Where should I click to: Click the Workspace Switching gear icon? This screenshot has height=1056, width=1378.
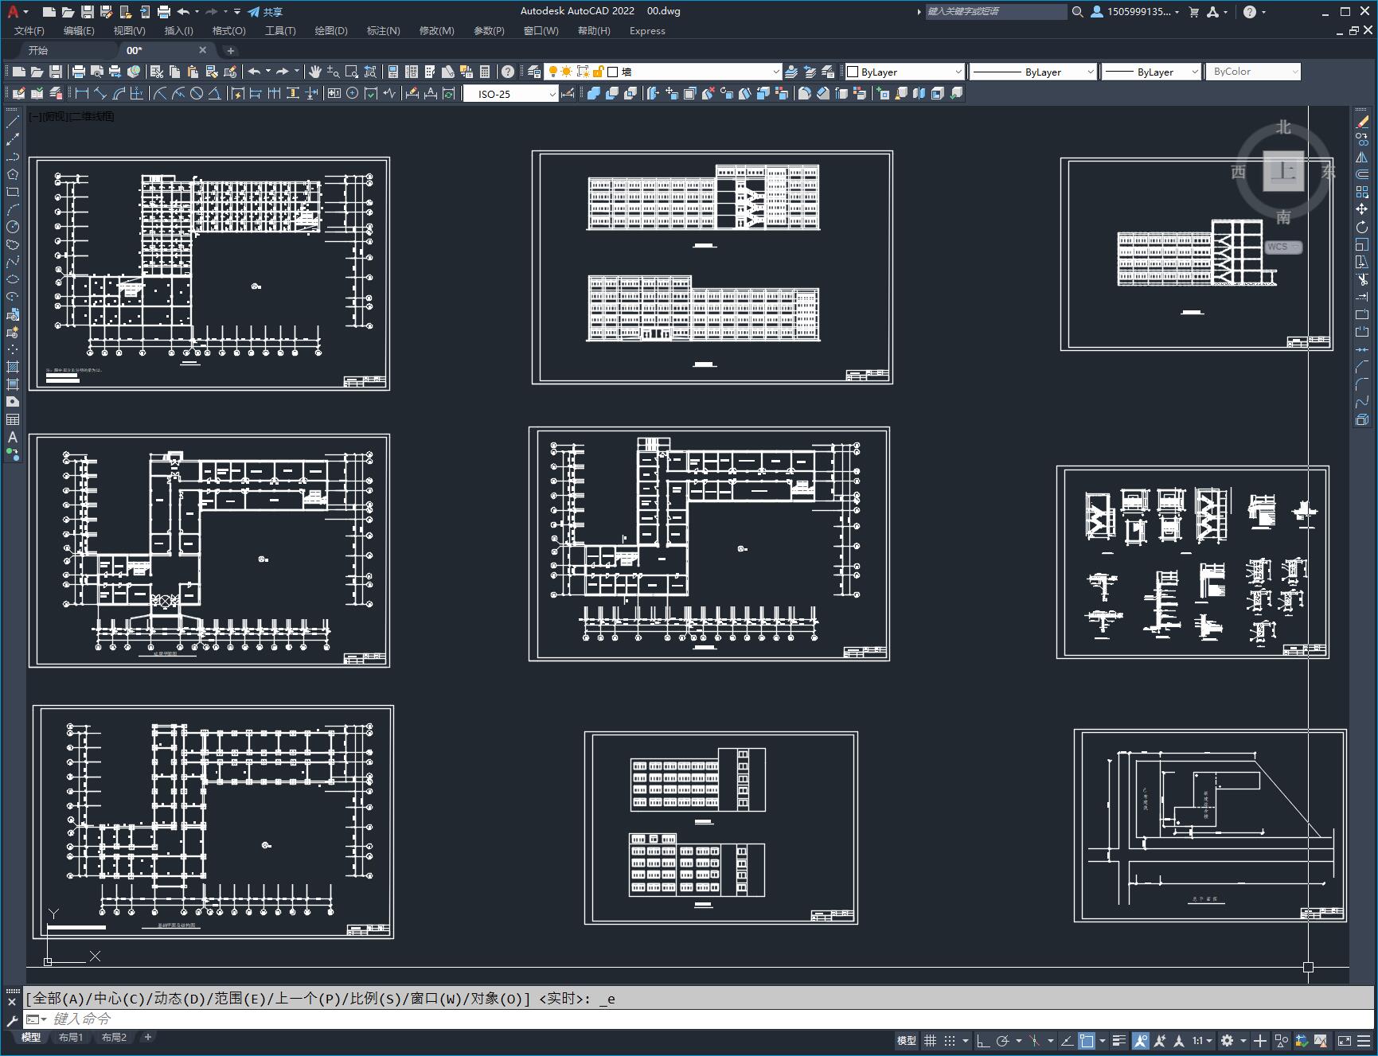[1228, 1040]
